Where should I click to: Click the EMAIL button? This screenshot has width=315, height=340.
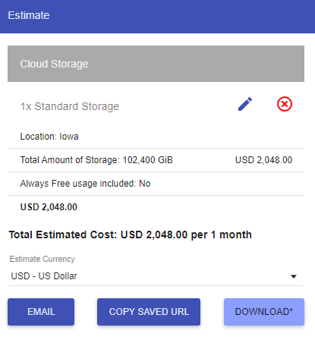click(41, 312)
